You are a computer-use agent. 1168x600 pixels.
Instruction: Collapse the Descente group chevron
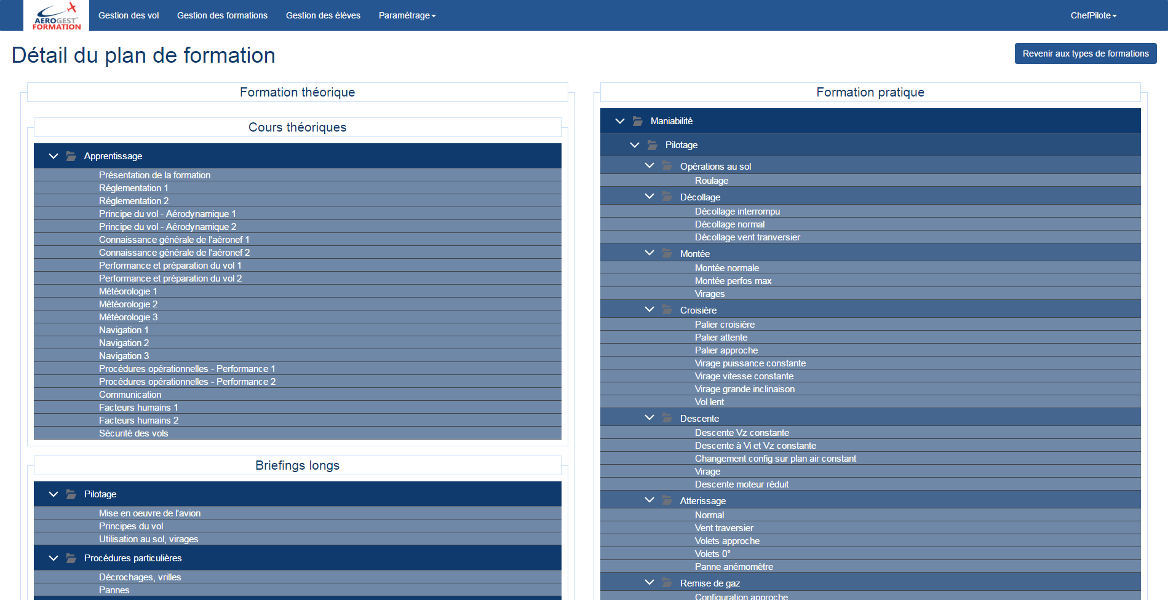(650, 418)
